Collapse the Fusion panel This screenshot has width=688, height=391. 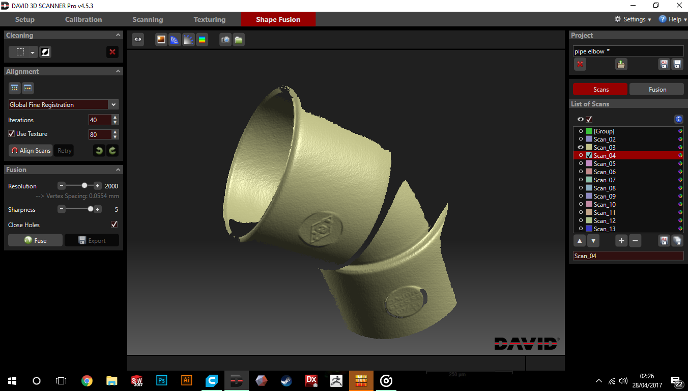pos(118,170)
